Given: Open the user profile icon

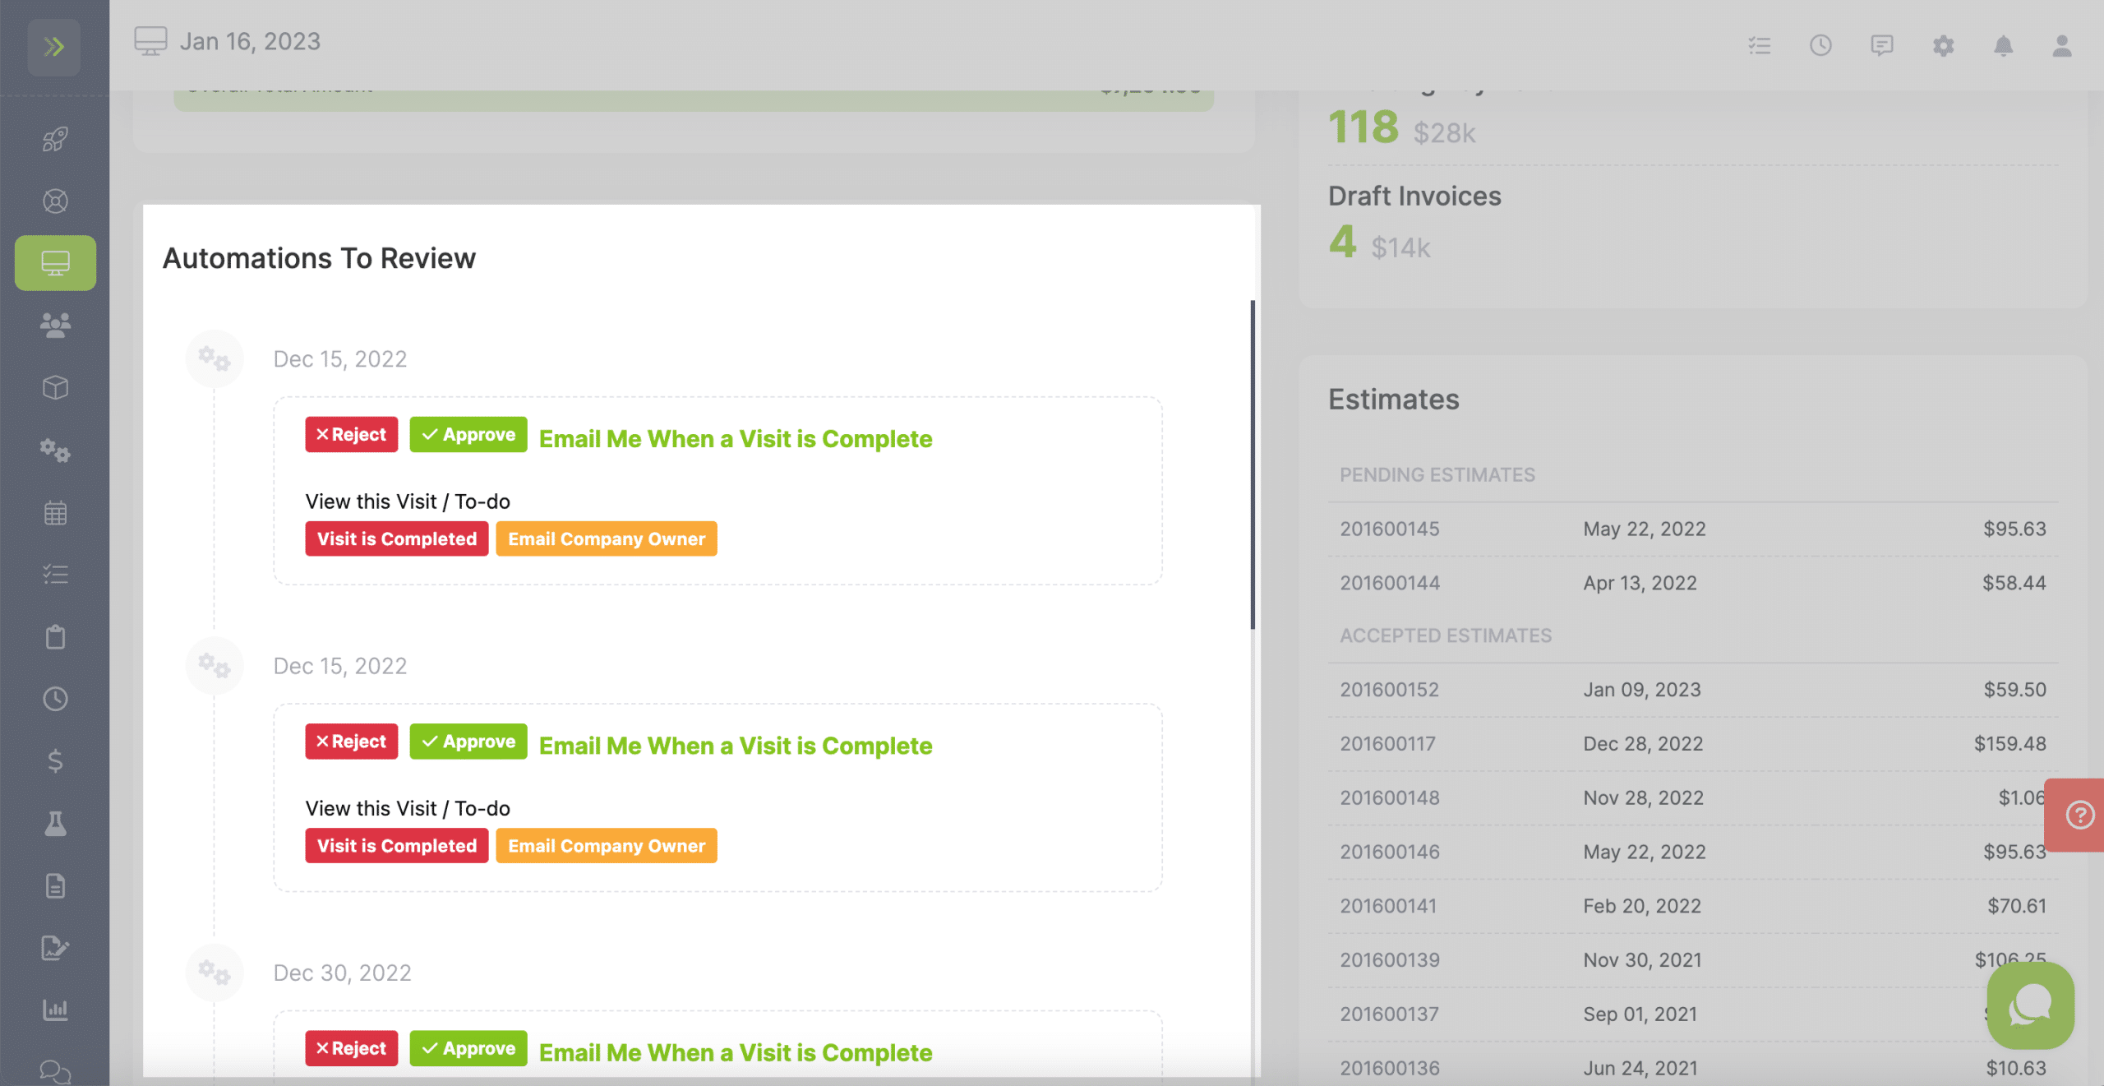Looking at the screenshot, I should [x=2062, y=45].
